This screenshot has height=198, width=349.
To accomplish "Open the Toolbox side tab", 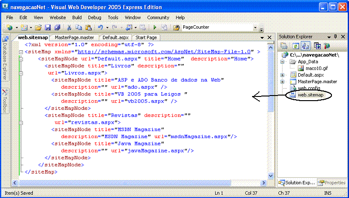I will tap(5, 101).
